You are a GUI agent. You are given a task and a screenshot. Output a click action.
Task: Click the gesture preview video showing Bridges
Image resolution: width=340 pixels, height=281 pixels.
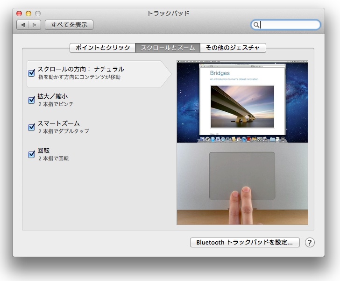pyautogui.click(x=242, y=143)
